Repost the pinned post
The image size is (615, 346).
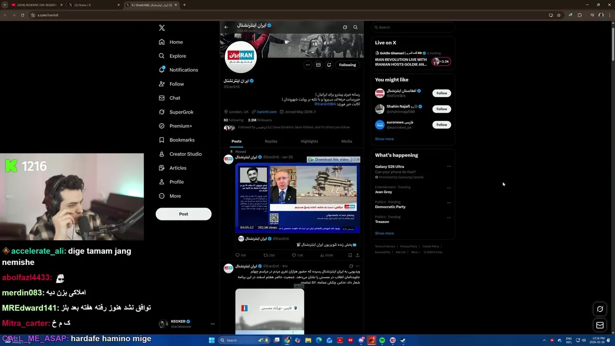click(269, 255)
